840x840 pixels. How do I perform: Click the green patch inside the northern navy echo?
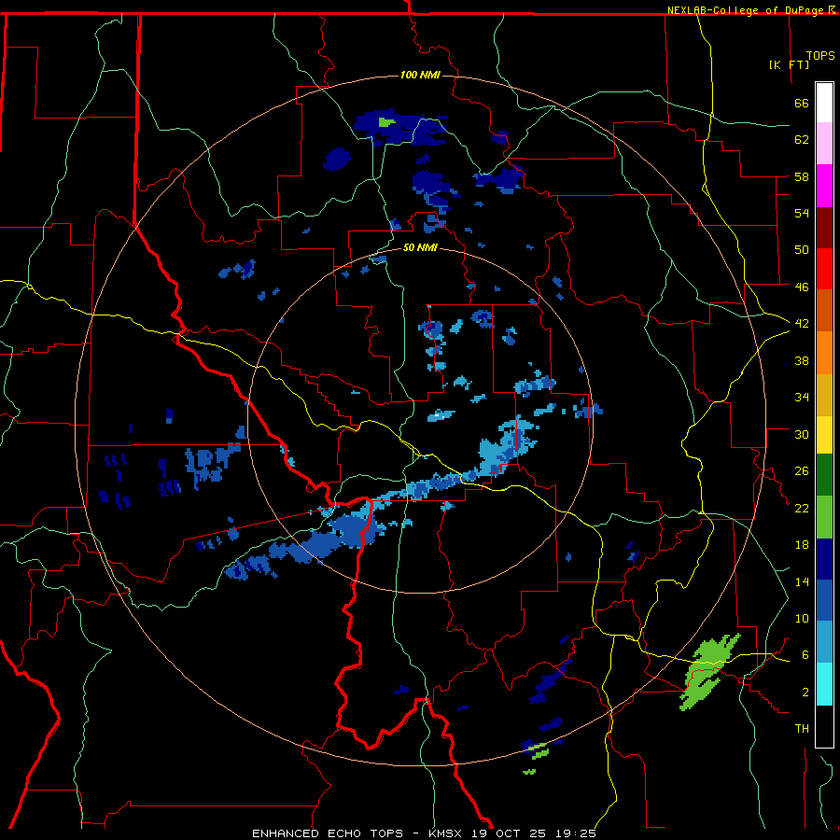point(385,122)
